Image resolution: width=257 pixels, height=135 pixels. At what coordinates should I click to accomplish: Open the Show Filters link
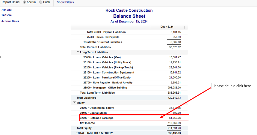(65, 2)
